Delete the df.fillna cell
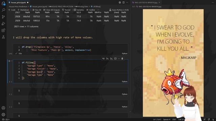 (x=122, y=59)
